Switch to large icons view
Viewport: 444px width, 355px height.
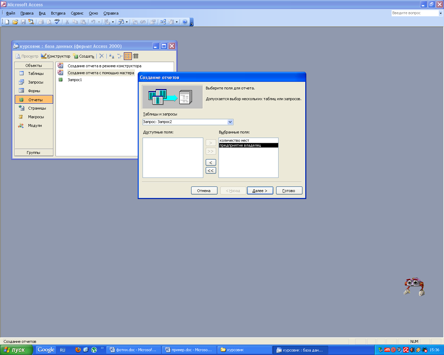[x=112, y=56]
